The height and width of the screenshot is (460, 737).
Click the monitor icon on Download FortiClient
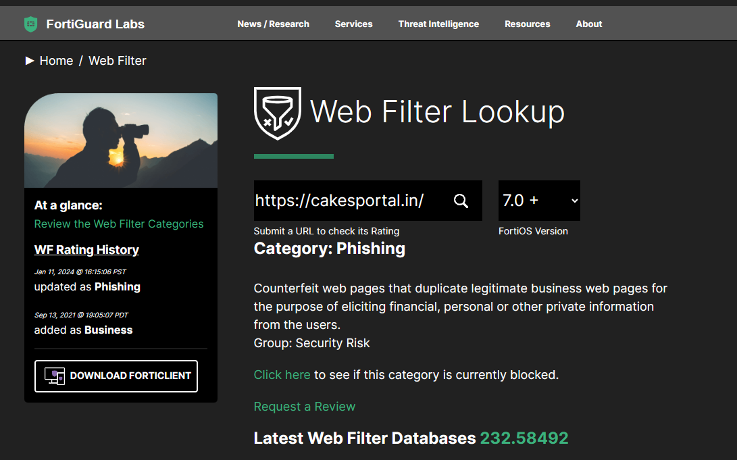55,376
